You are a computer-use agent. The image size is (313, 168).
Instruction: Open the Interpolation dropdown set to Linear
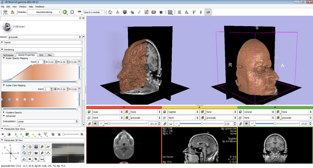point(48,122)
